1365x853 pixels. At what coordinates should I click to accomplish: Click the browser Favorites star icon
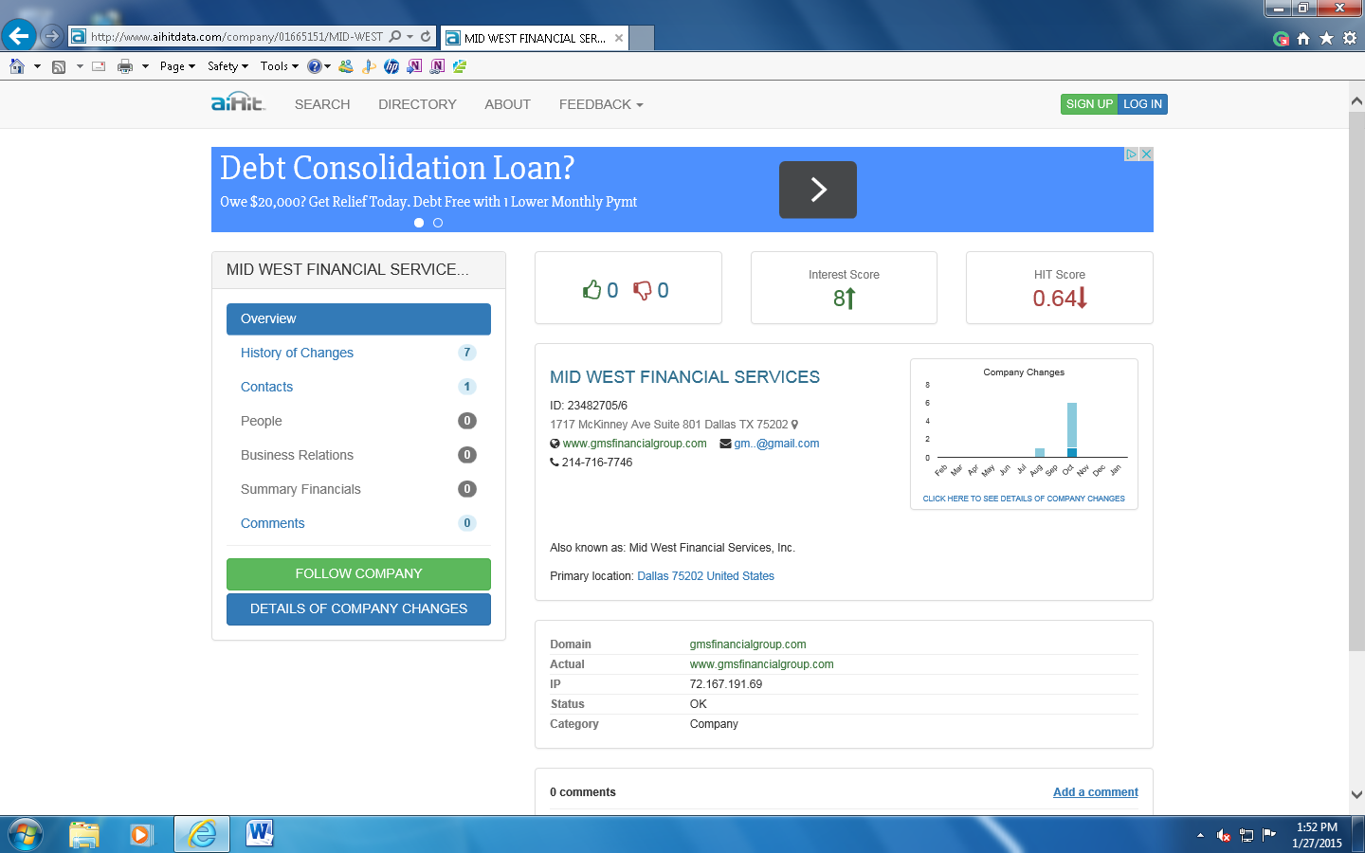(1326, 38)
